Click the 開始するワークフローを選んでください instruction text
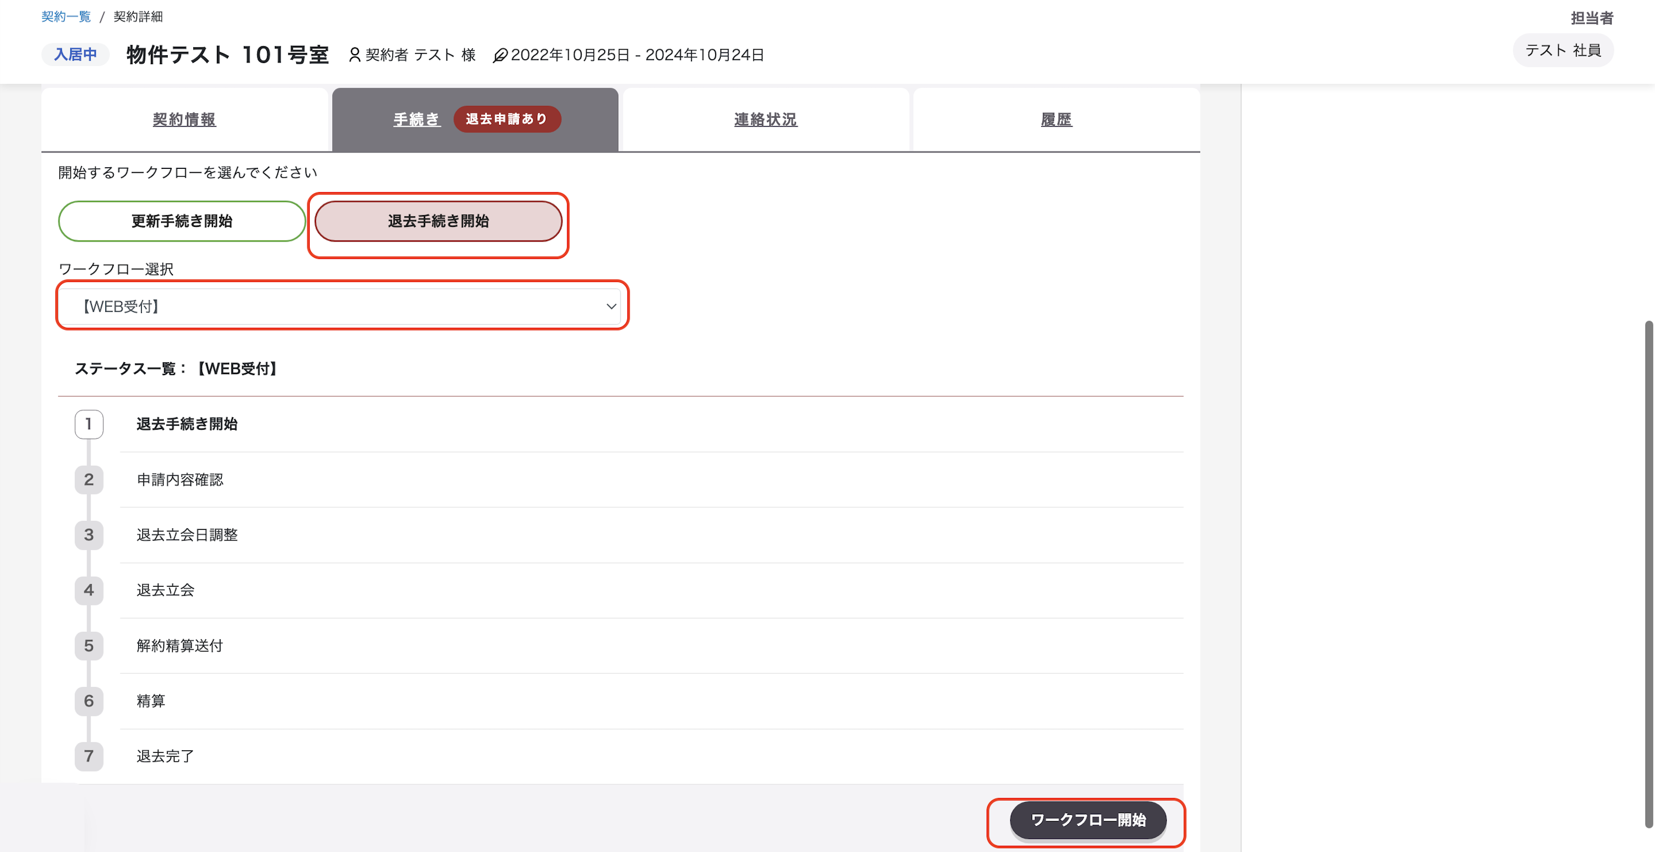The height and width of the screenshot is (852, 1655). [x=188, y=173]
